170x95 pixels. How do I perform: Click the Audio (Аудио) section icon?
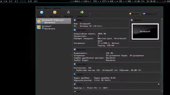coord(75,74)
